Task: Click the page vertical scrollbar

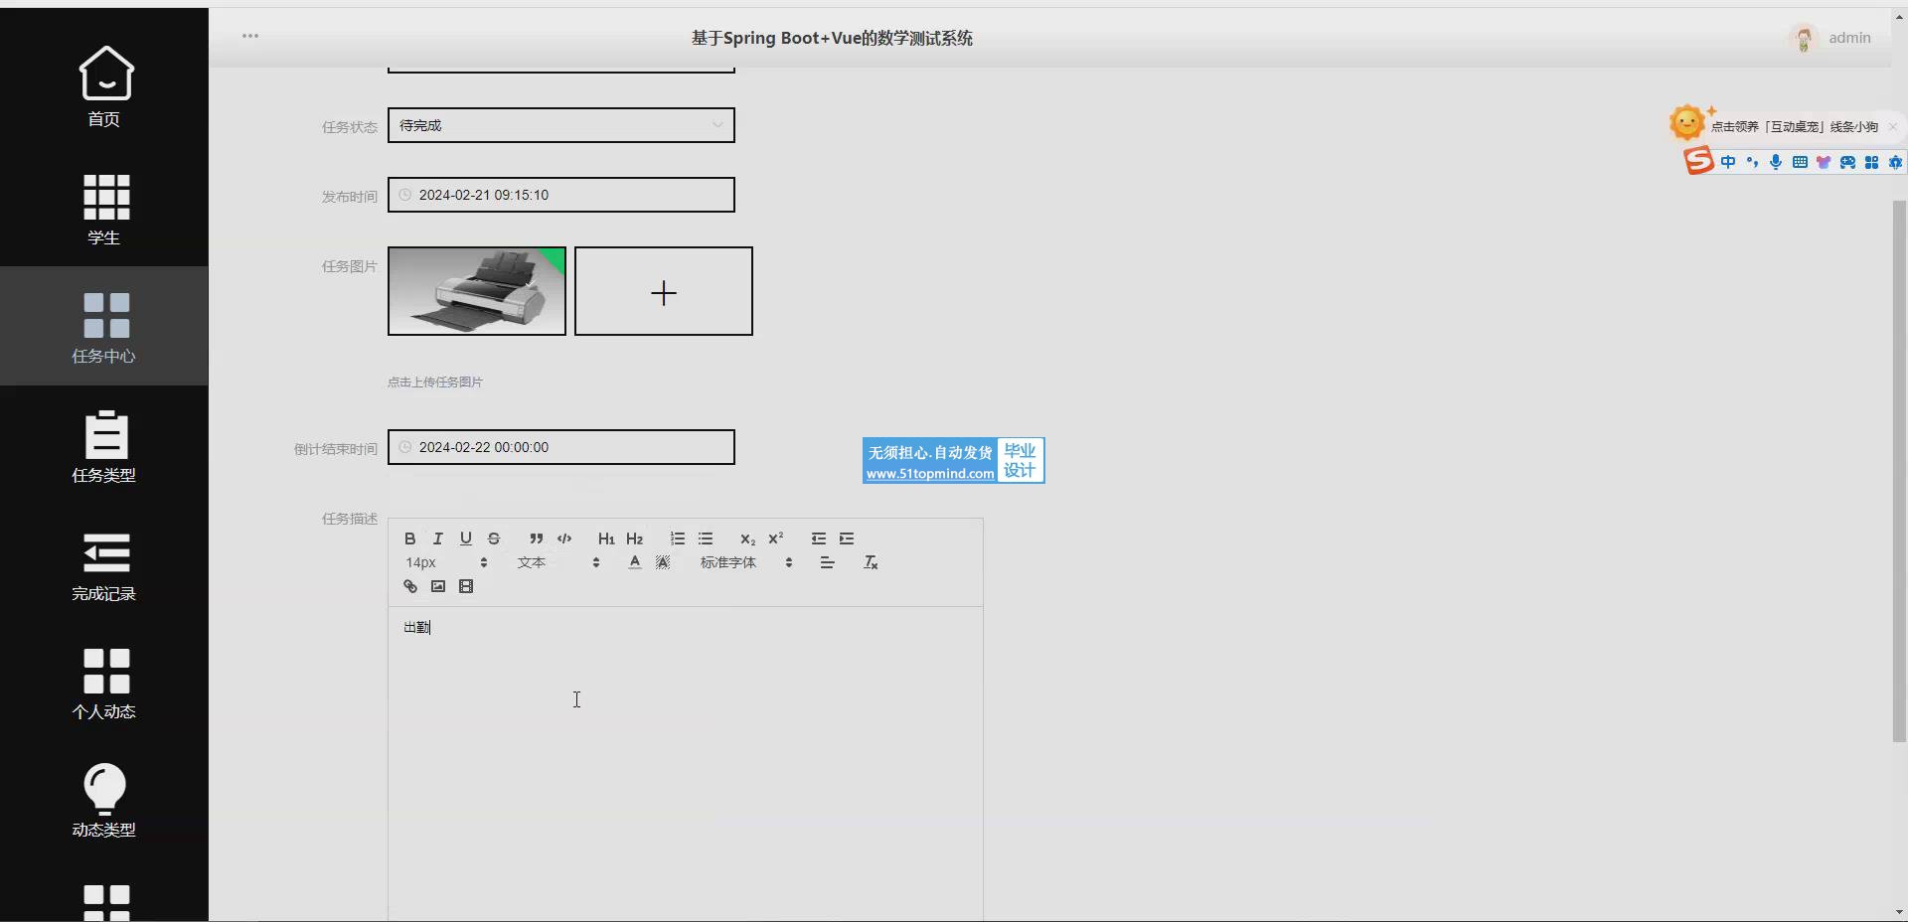Action: pos(1899,471)
